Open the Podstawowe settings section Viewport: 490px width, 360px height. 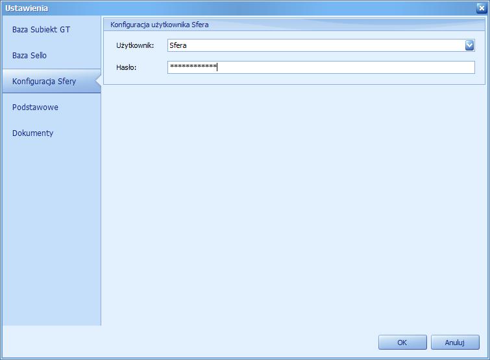[51, 107]
